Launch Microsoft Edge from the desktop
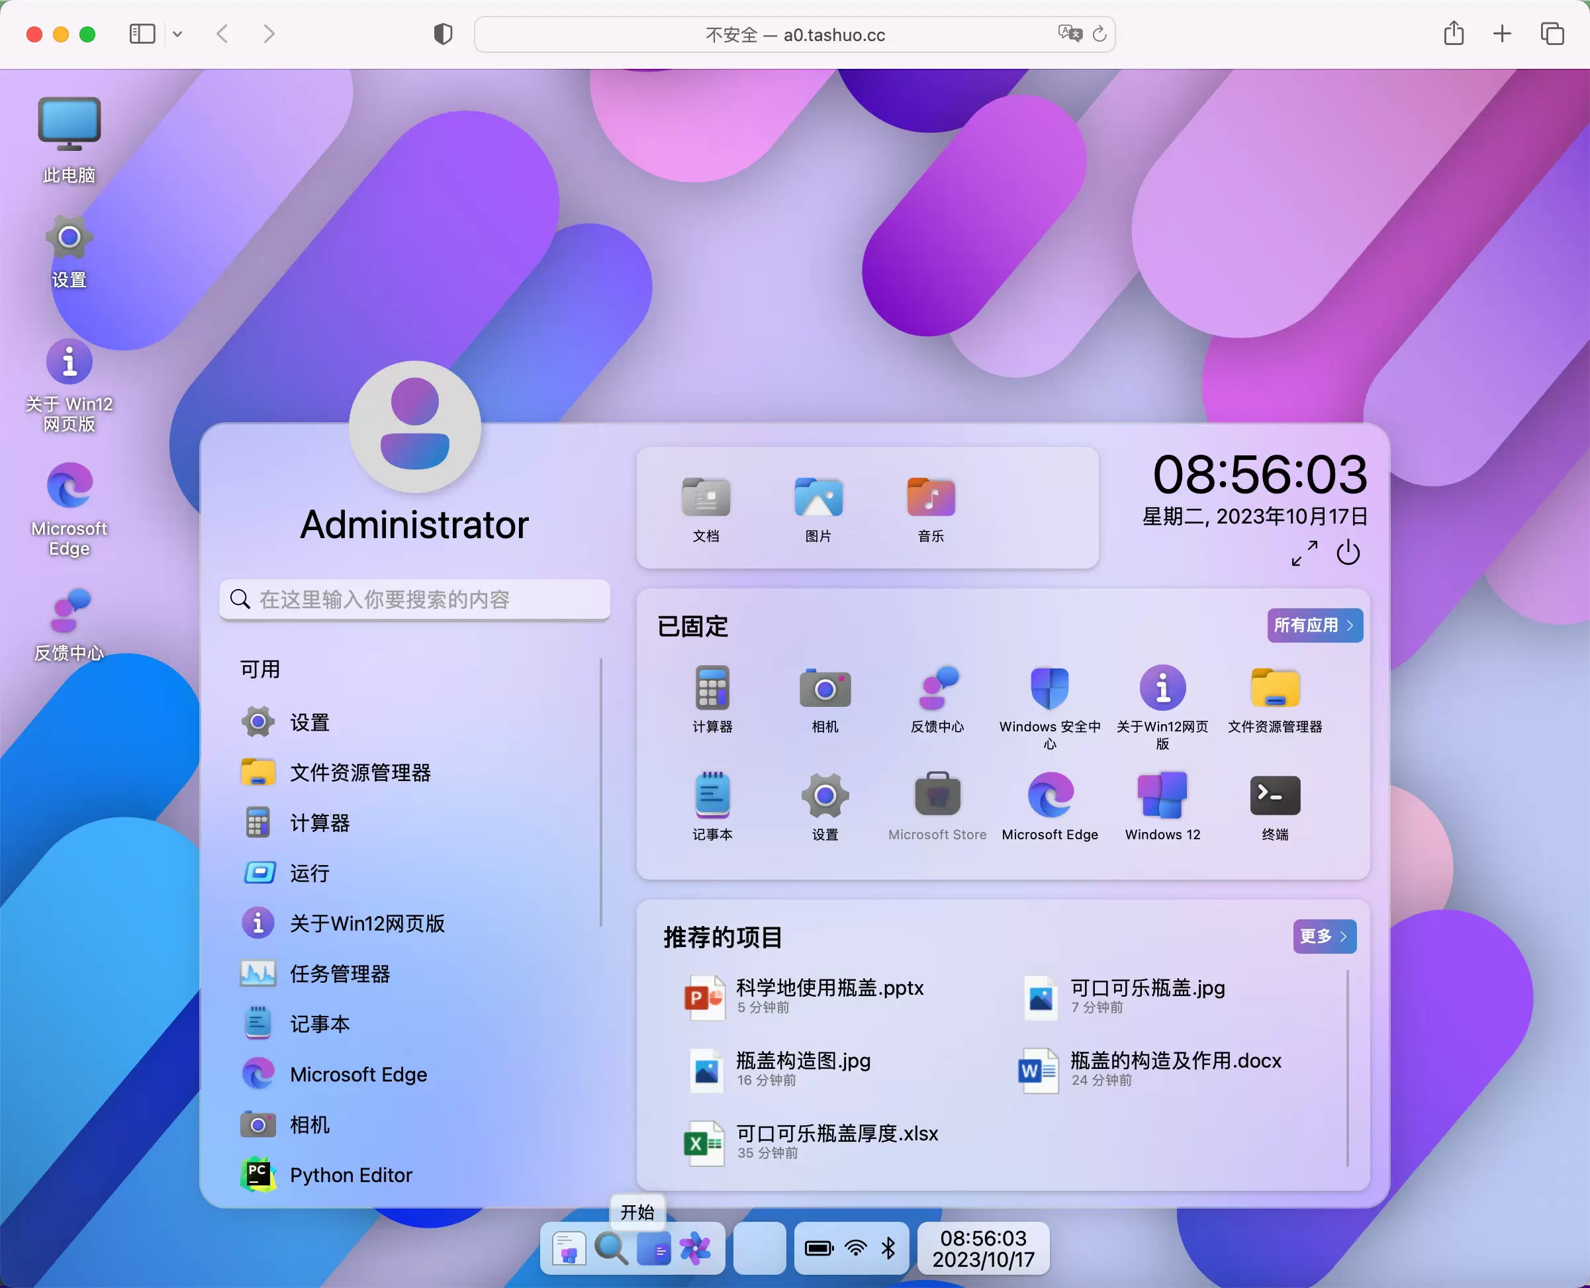Viewport: 1590px width, 1288px height. [69, 508]
